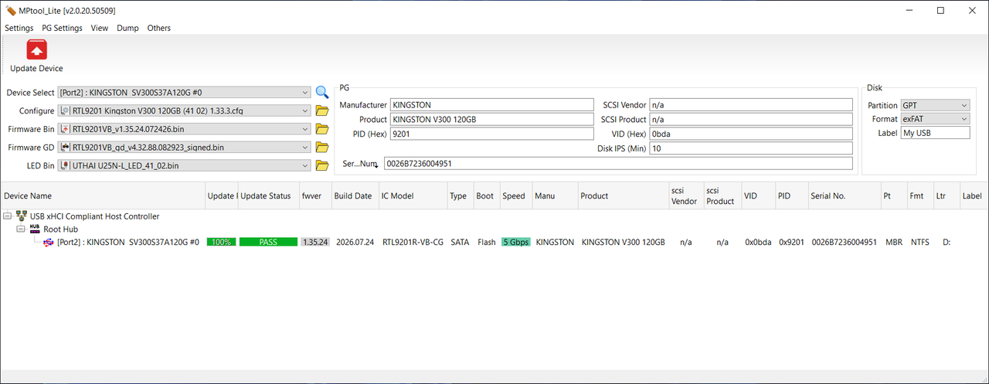Open the Others menu
Screen dimensions: 989x384
coord(158,28)
